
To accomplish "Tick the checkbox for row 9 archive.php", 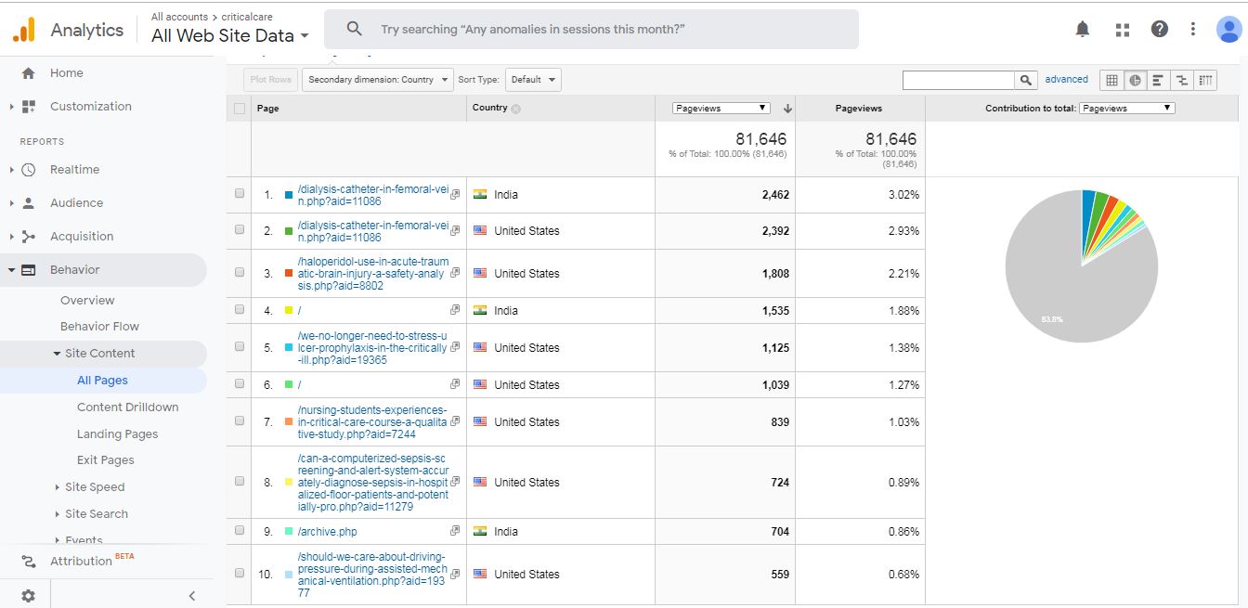I will 240,531.
